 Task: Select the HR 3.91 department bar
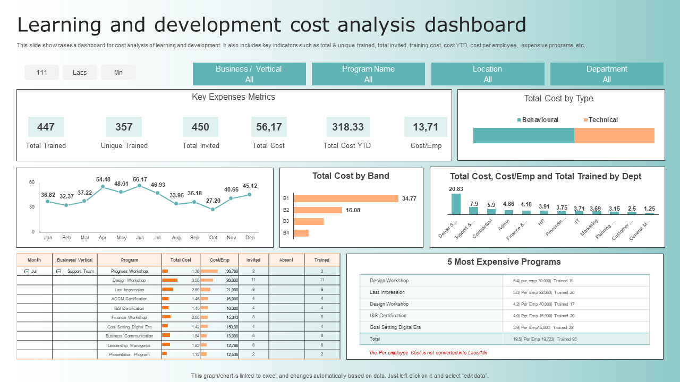[544, 212]
